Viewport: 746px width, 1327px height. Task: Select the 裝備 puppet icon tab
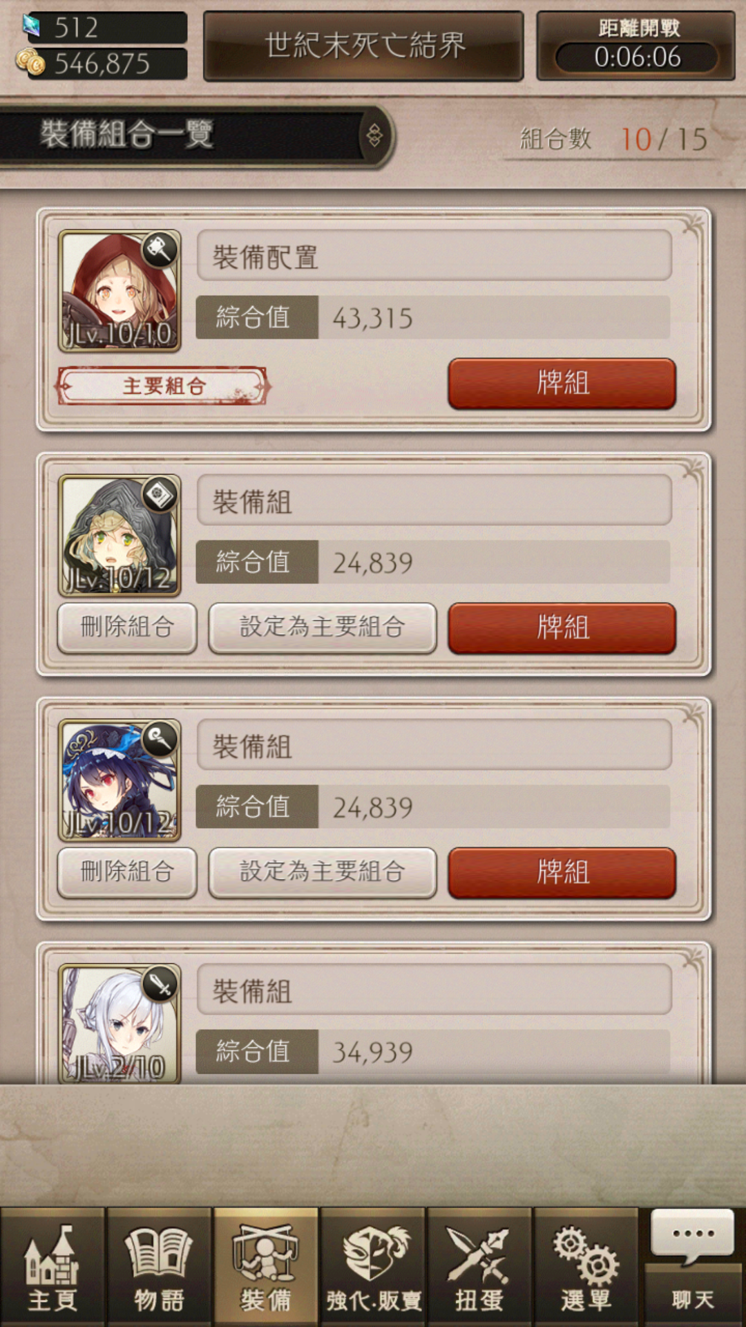tap(266, 1267)
